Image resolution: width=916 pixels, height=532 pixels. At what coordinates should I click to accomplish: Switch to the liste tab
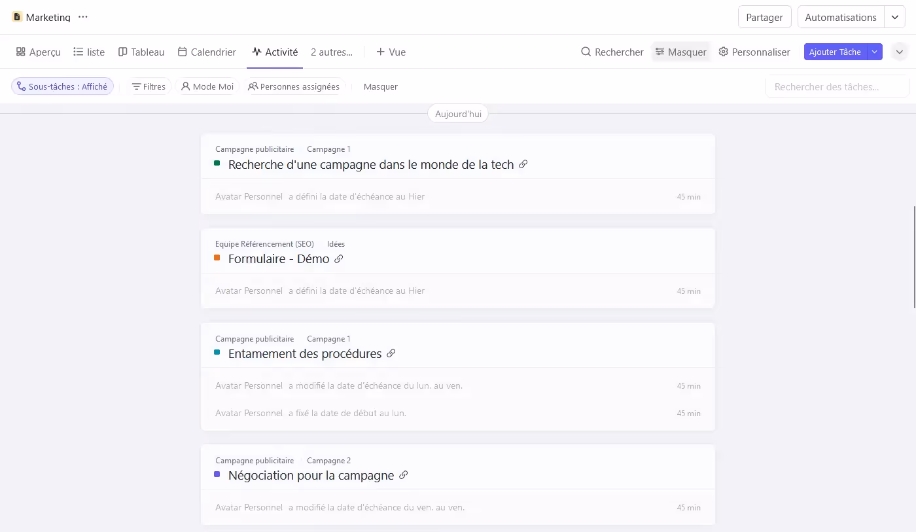pos(89,52)
